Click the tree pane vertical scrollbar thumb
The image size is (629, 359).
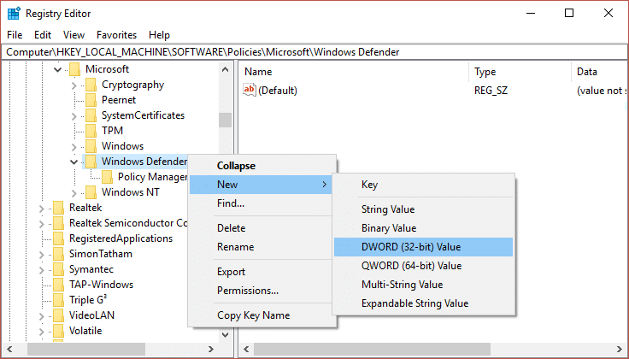[225, 120]
